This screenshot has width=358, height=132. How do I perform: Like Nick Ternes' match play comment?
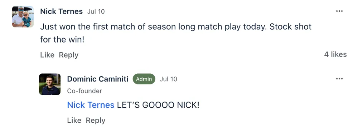pos(47,55)
